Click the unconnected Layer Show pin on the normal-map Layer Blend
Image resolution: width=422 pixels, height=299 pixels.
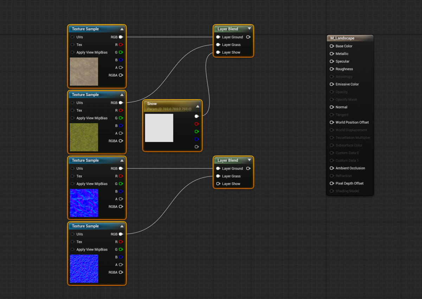point(218,184)
